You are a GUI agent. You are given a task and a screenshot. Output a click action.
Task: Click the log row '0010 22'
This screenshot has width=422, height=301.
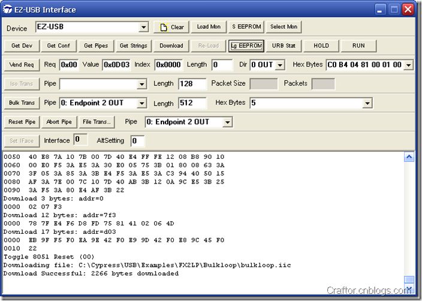[20, 248]
